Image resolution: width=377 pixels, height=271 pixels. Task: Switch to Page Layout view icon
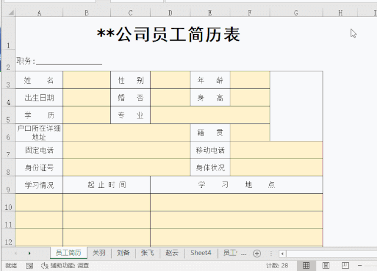pyautogui.click(x=326, y=266)
